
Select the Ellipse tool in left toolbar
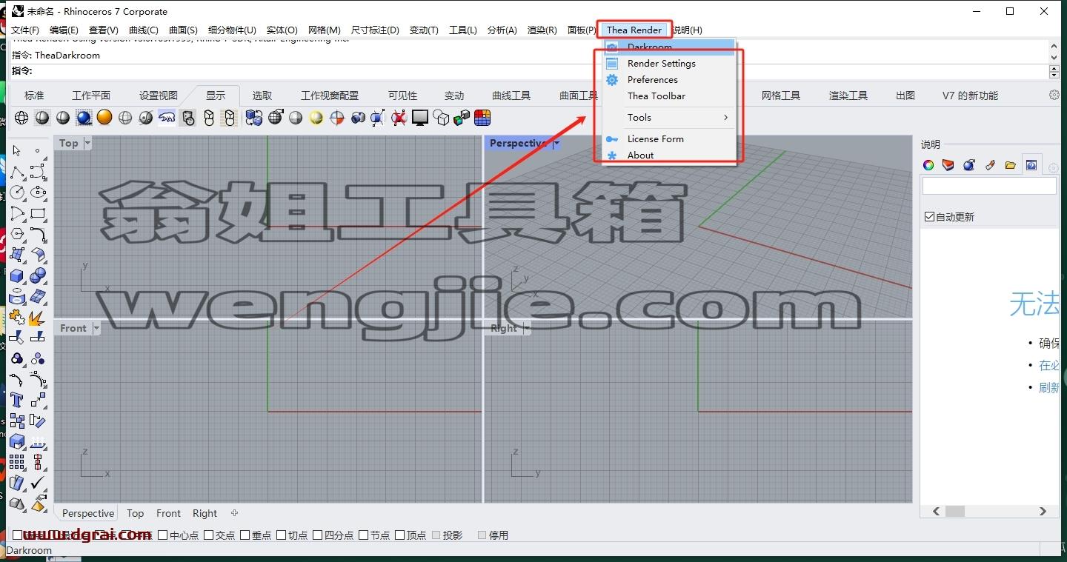click(x=38, y=193)
